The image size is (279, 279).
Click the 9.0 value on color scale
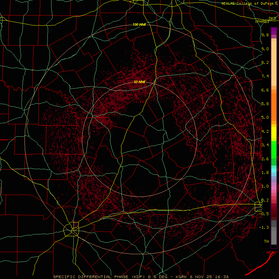(265, 49)
